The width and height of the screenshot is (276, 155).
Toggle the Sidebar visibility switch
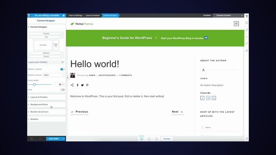click(x=62, y=69)
